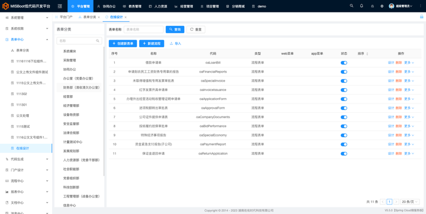
Task: Switch to 教务管理 top menu
Action: tap(132, 6)
